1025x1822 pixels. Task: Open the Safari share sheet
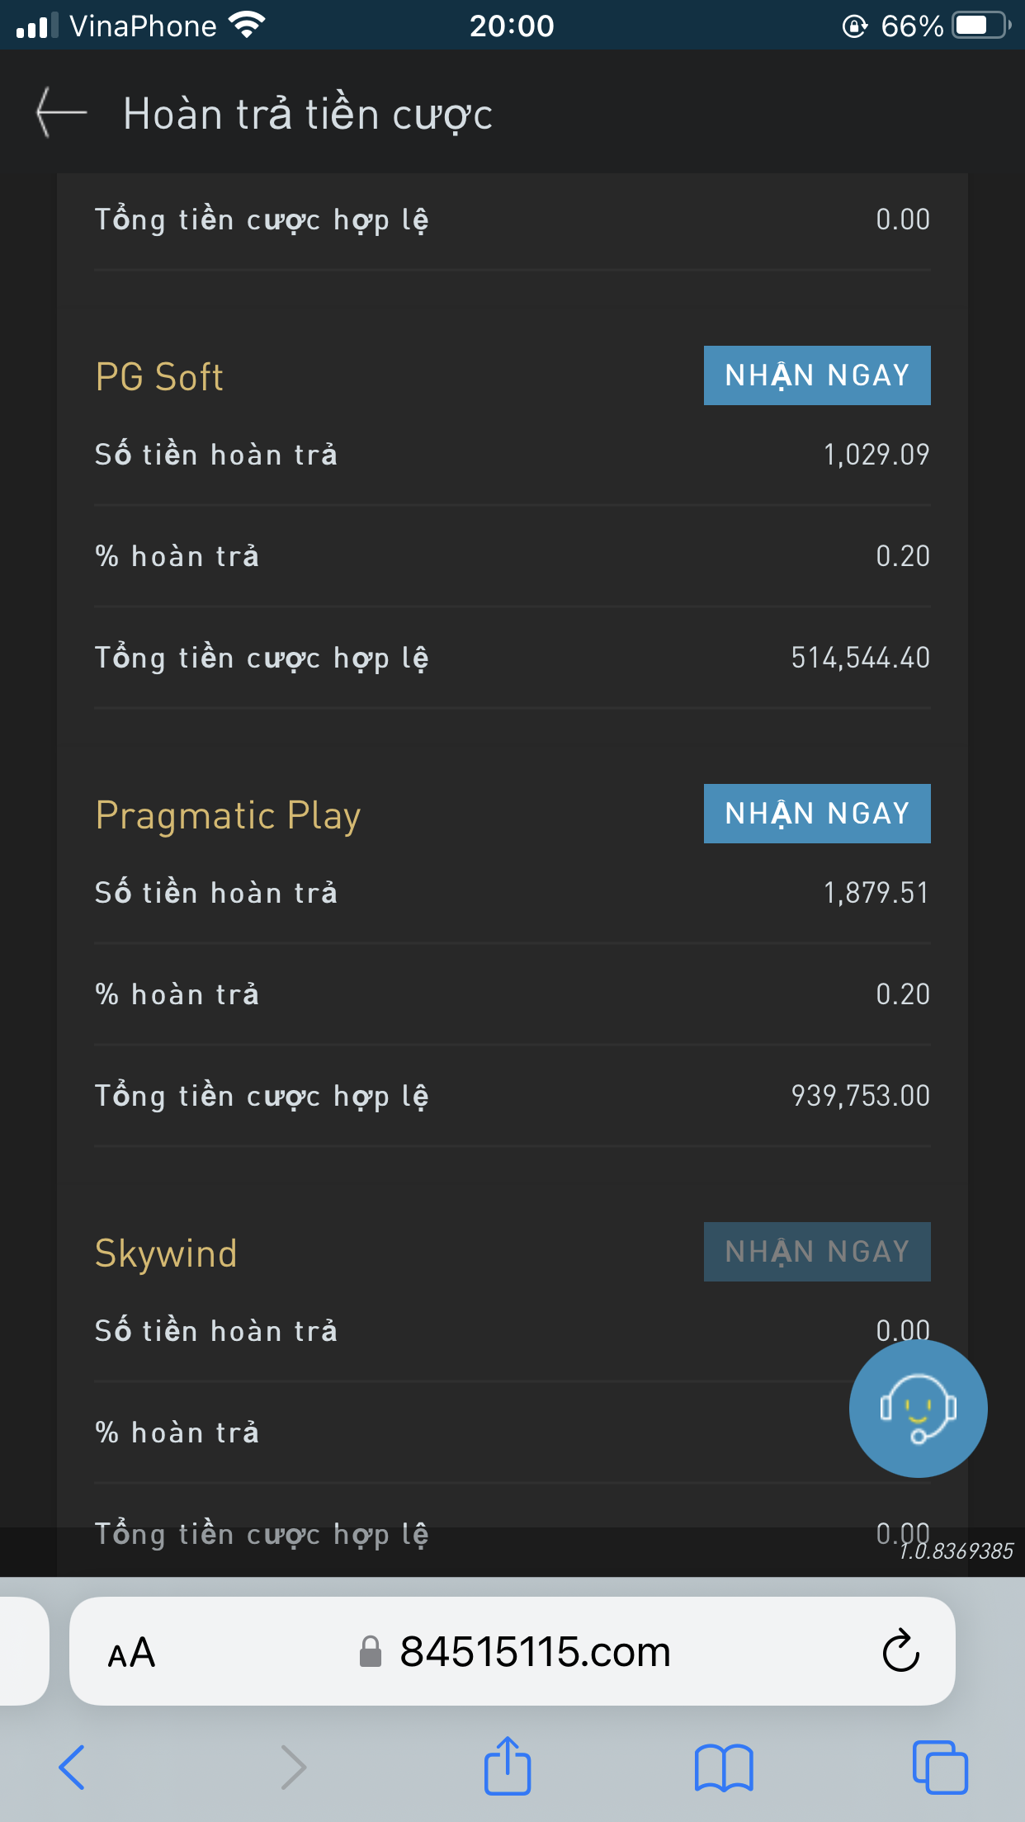coord(507,1766)
